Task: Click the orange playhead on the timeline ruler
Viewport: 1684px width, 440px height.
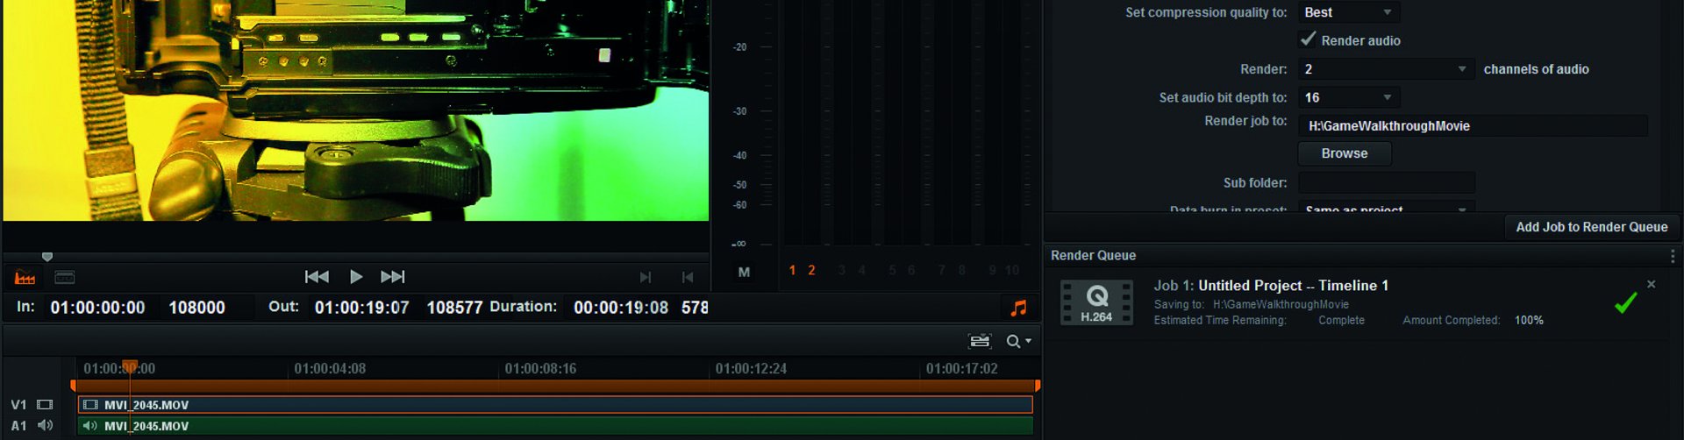Action: [130, 367]
